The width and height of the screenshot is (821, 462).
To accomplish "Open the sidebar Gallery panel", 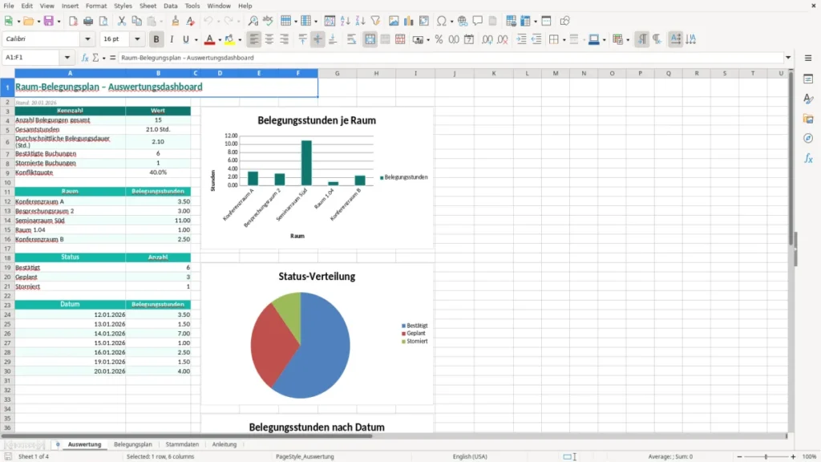I will click(808, 119).
